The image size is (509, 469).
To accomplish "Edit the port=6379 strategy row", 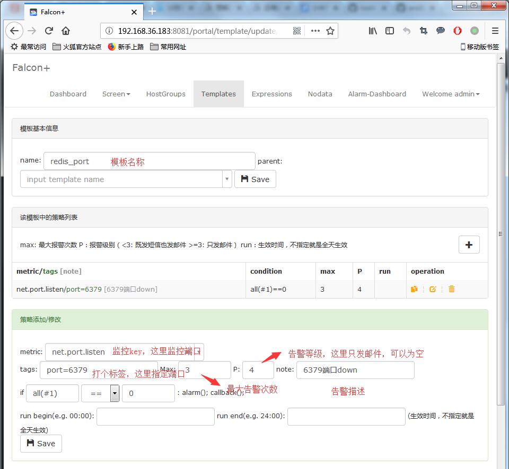I will click(x=433, y=289).
